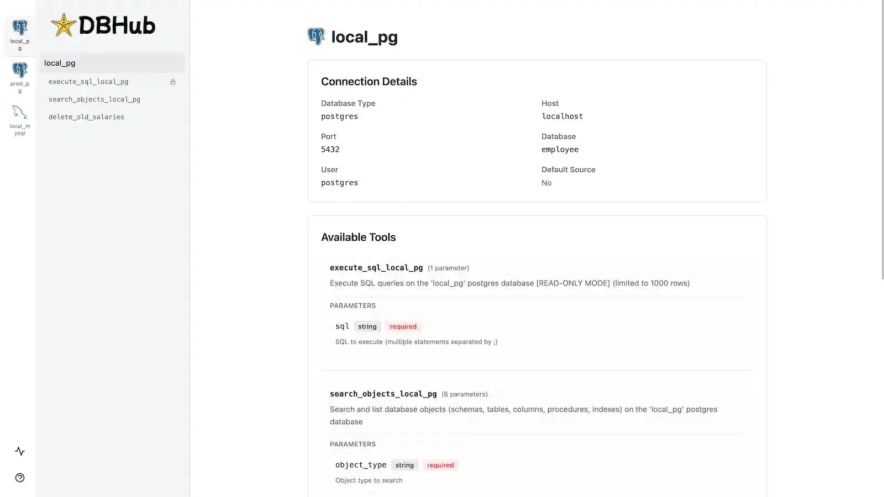This screenshot has height=497, width=884.
Task: Click the localhost host value
Action: click(x=562, y=117)
